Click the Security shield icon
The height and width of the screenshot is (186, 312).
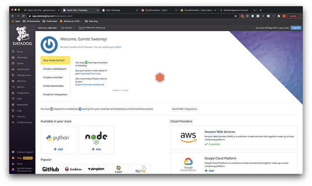pos(13,116)
